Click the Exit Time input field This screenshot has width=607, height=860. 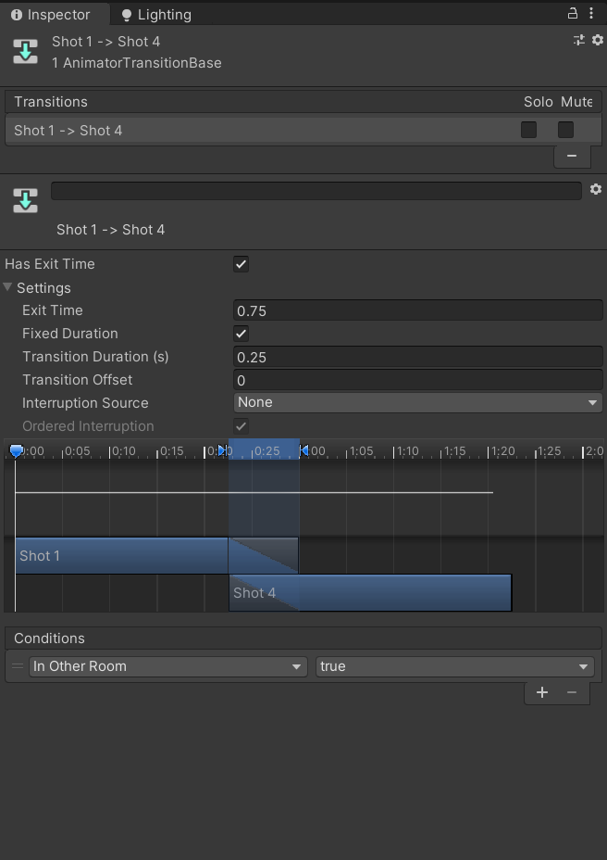point(417,310)
